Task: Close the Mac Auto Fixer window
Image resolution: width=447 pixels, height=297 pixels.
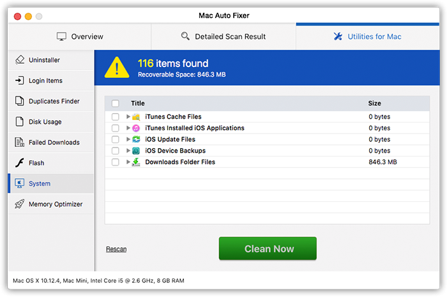Action: pos(17,16)
